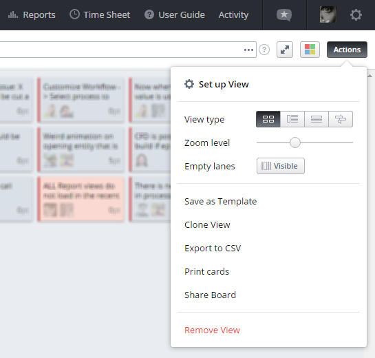Collapse the Actions dropdown button
The width and height of the screenshot is (375, 358).
pyautogui.click(x=347, y=50)
